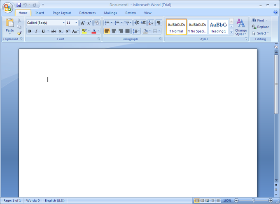Image resolution: width=280 pixels, height=204 pixels.
Task: Switch to Web Layout view
Action: (207, 201)
